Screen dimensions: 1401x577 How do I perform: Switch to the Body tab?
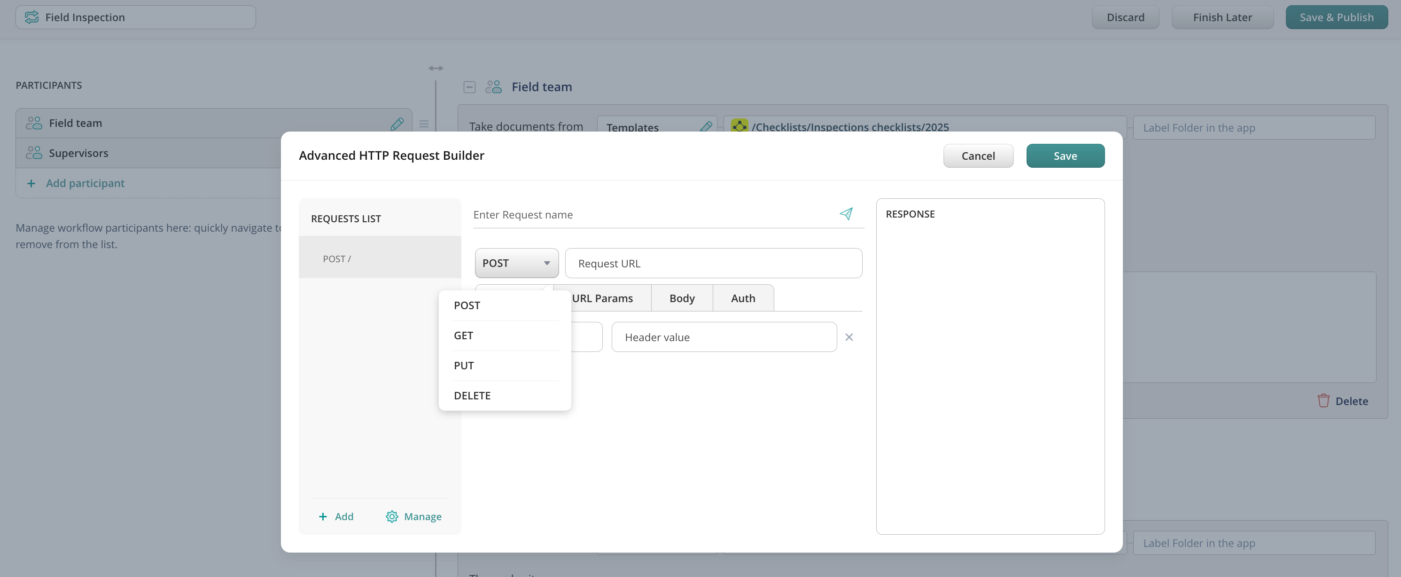[681, 298]
